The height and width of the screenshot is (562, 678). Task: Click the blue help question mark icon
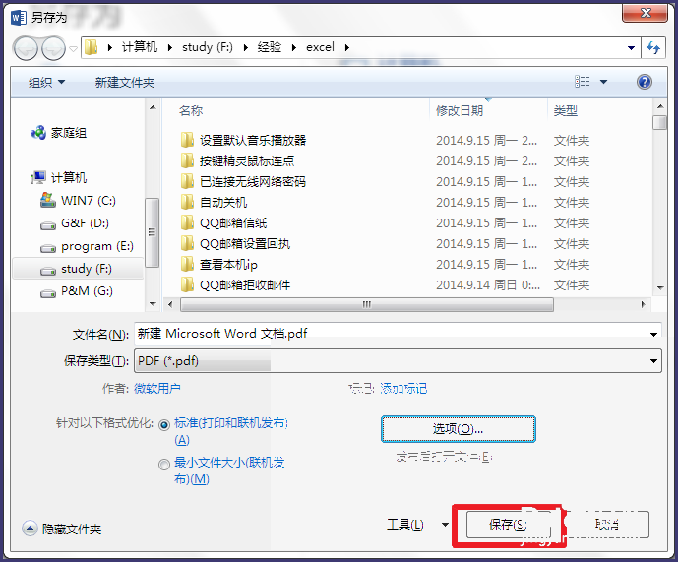[x=645, y=82]
